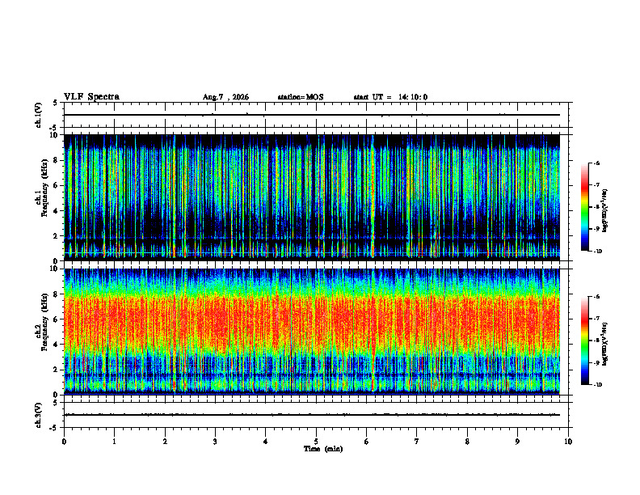Click the "Time (min)" axis title
The width and height of the screenshot is (640, 495).
323,449
